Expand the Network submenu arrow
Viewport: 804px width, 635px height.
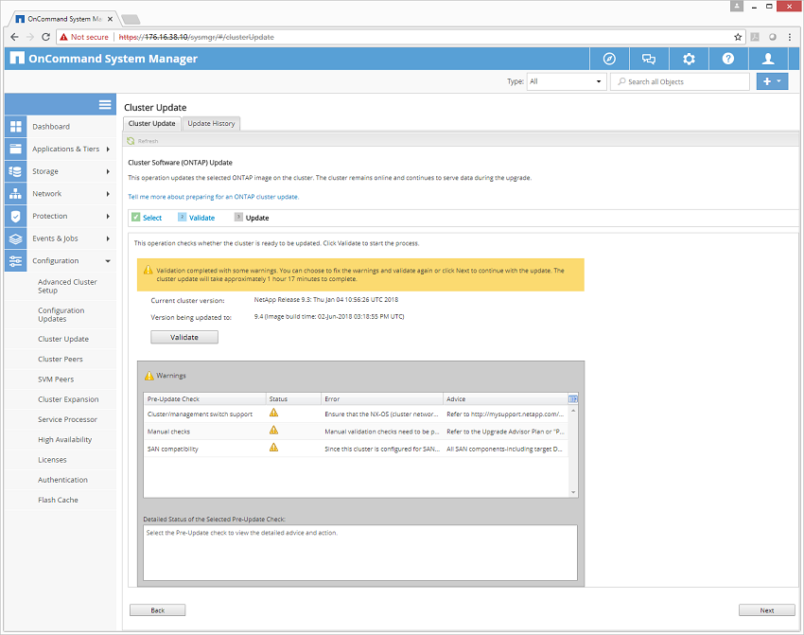pyautogui.click(x=108, y=194)
